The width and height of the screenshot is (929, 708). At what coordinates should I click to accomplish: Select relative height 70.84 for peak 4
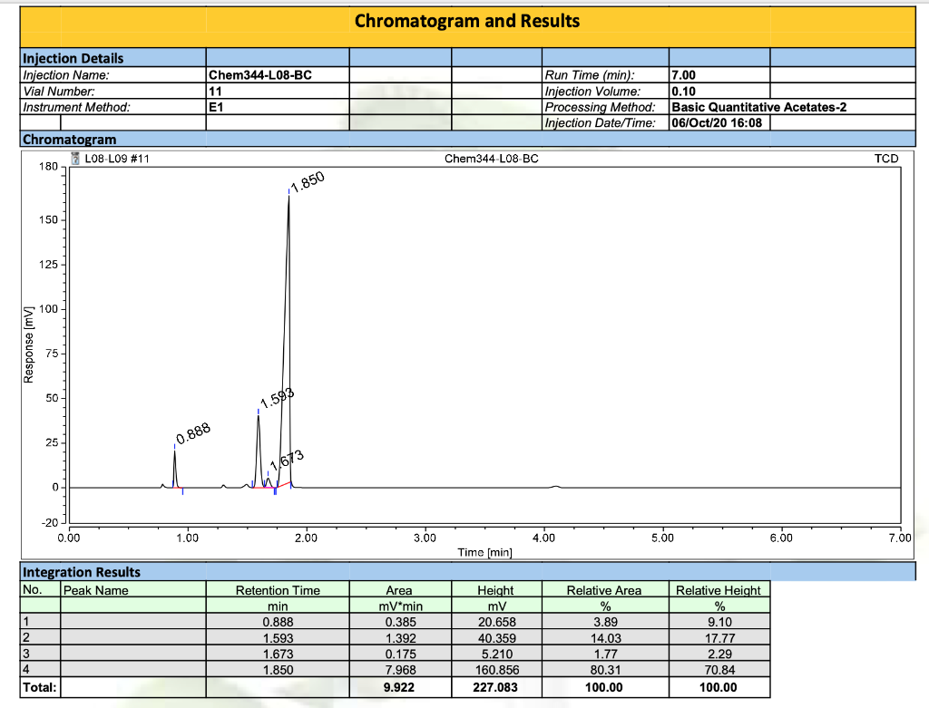click(x=719, y=670)
